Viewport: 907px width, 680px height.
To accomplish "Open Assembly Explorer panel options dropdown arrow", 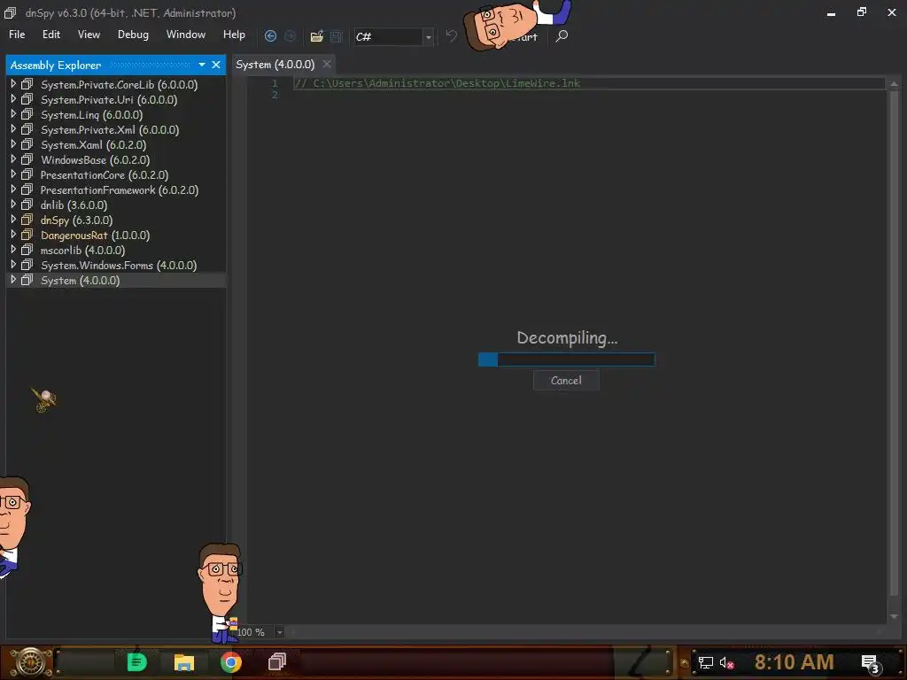I will (202, 65).
